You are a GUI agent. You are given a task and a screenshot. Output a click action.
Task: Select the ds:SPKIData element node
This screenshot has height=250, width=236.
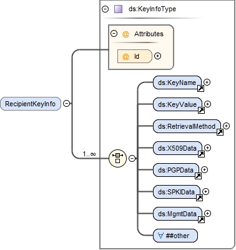click(177, 192)
